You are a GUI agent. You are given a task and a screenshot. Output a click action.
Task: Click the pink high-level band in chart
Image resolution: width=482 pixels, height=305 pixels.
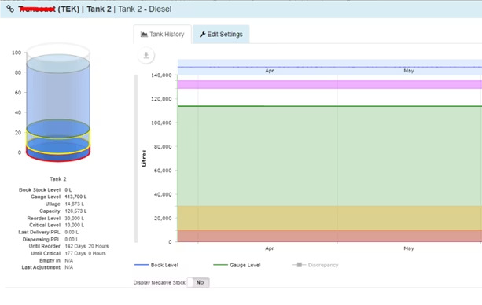coord(329,85)
